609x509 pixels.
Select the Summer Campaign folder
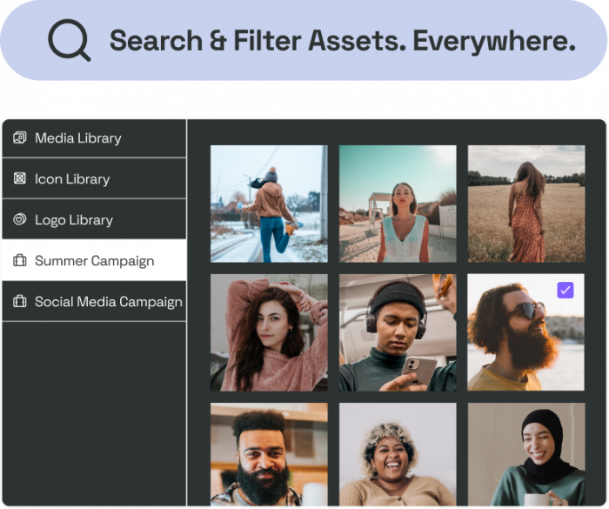pos(94,260)
